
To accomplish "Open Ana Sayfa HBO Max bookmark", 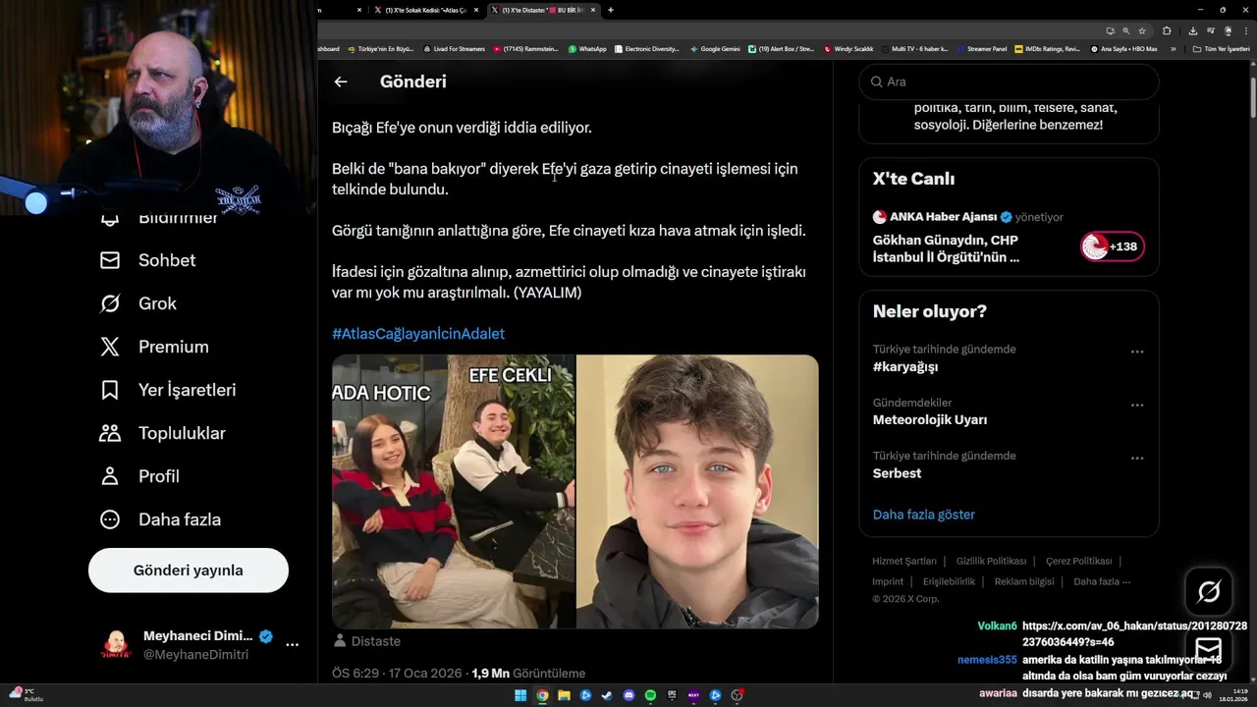I will 1123,48.
